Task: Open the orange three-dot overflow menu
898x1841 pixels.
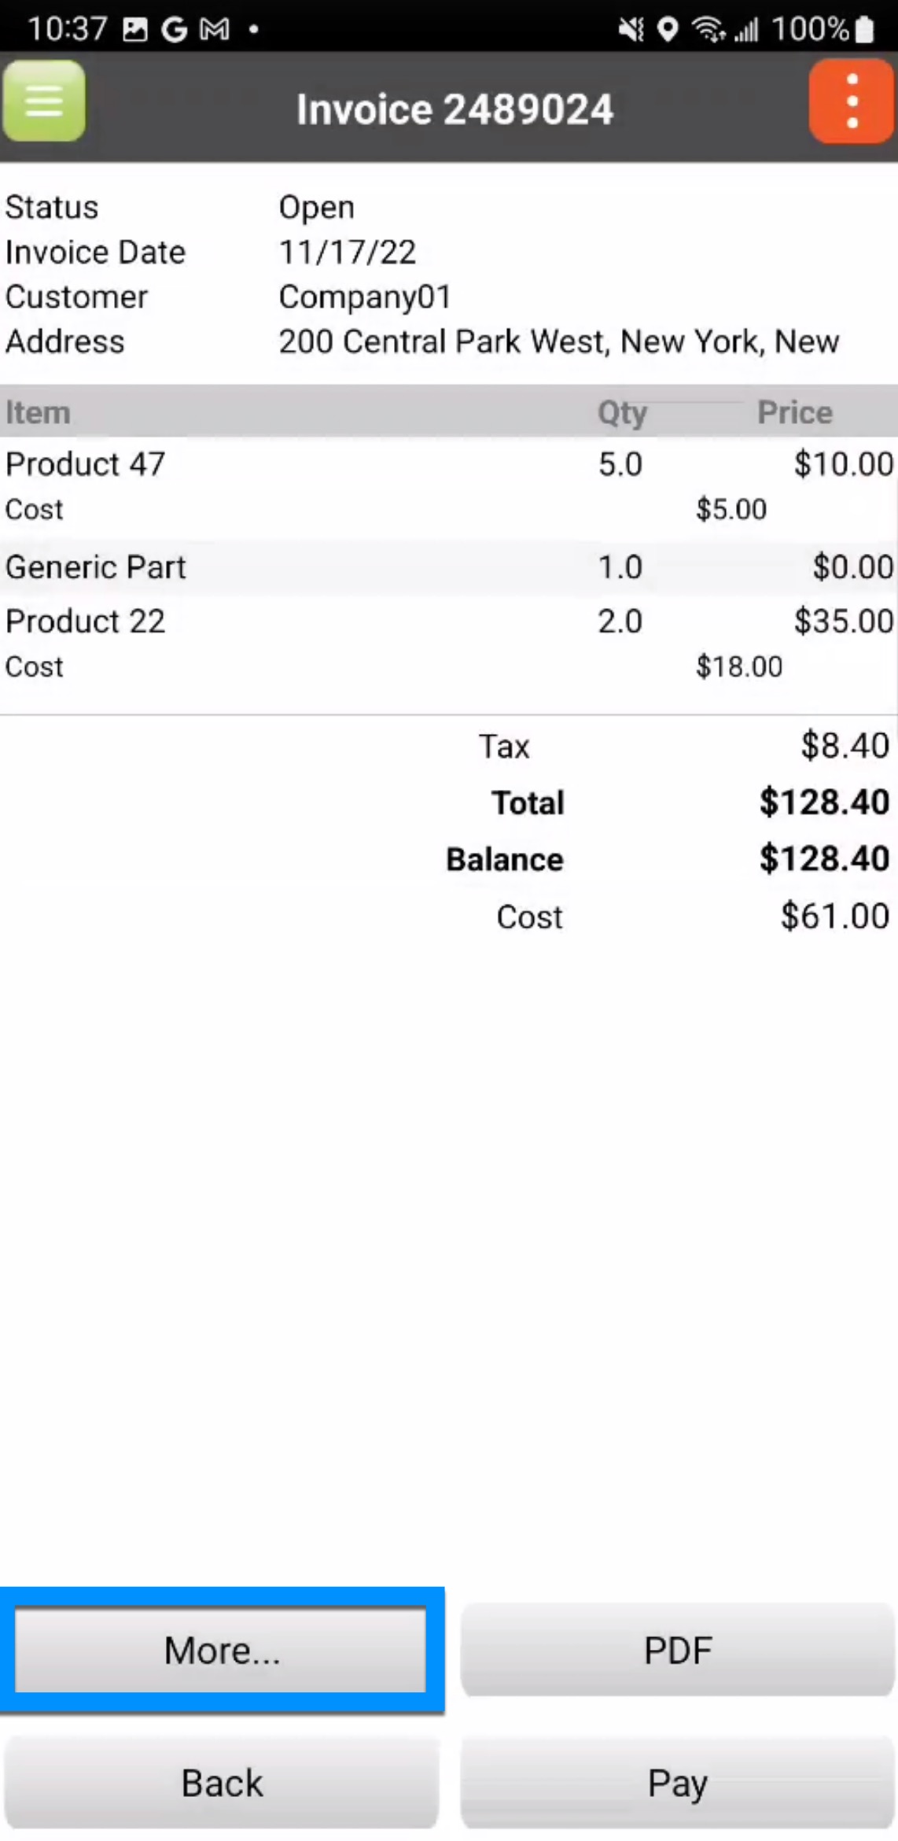Action: (851, 103)
